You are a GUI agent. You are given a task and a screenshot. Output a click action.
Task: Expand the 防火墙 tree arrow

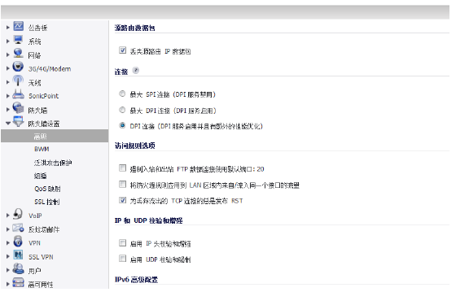(8, 110)
